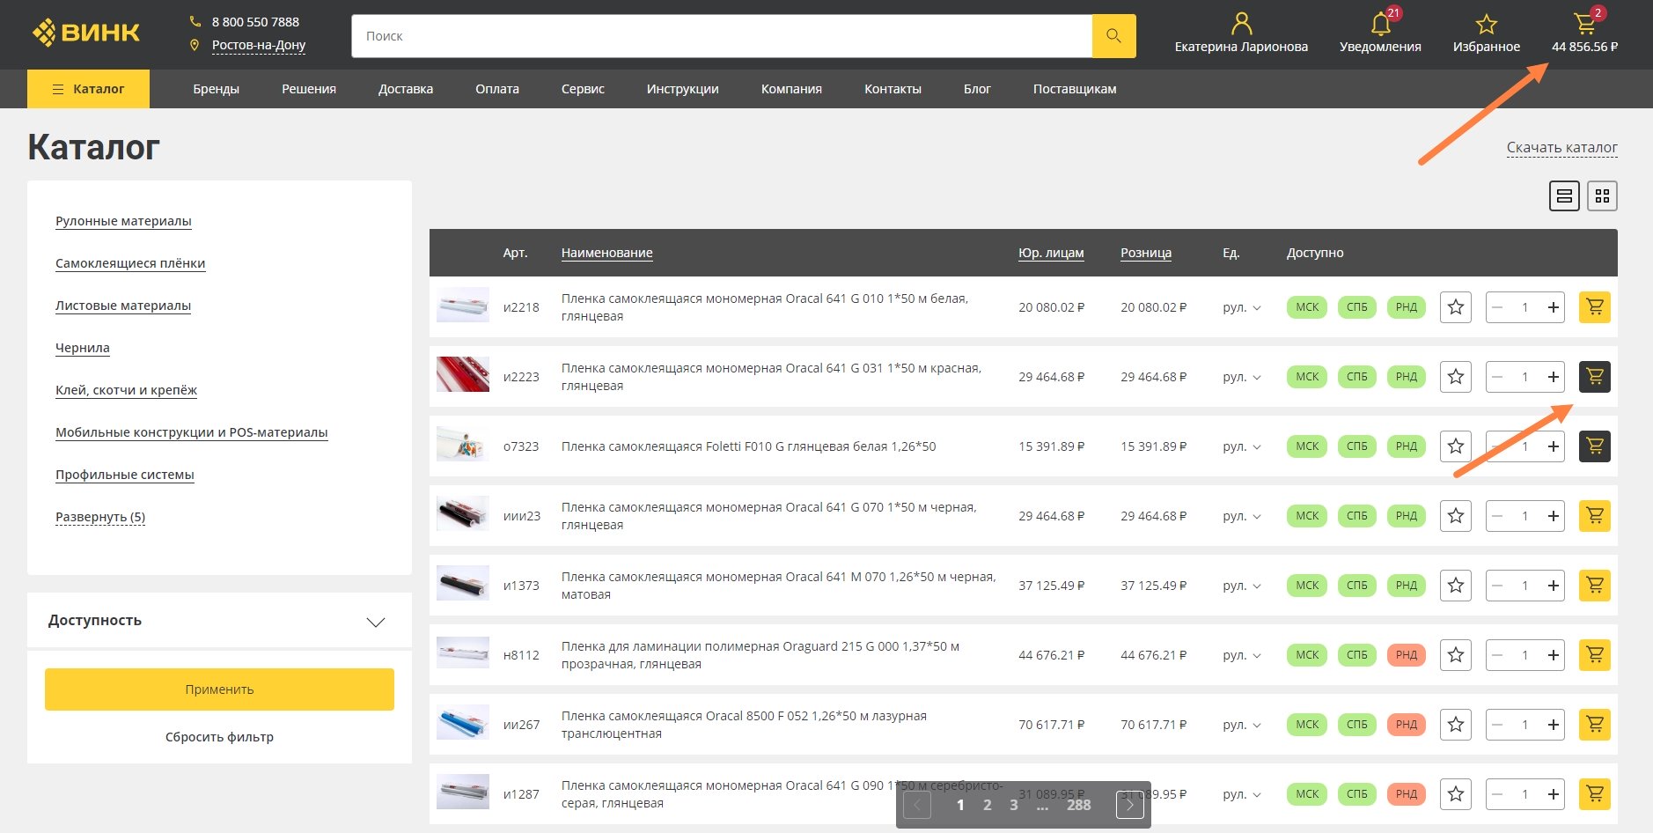This screenshot has height=833, width=1653.
Task: Expand categories with Развернуть (5)
Action: click(100, 517)
